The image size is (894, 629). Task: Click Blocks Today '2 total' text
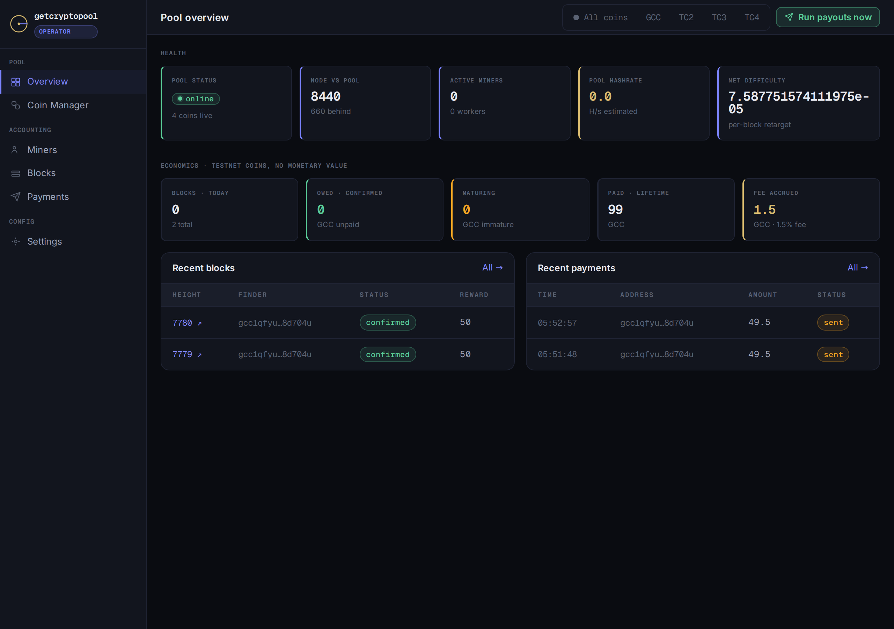tap(182, 224)
